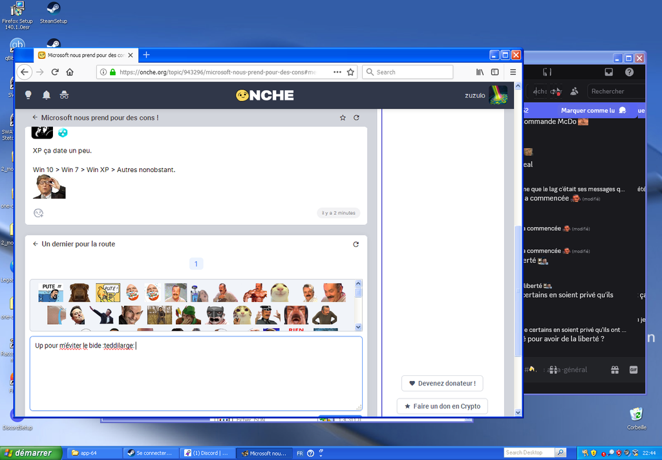
Task: Toggle the Firefox sidebar view
Action: click(x=495, y=72)
